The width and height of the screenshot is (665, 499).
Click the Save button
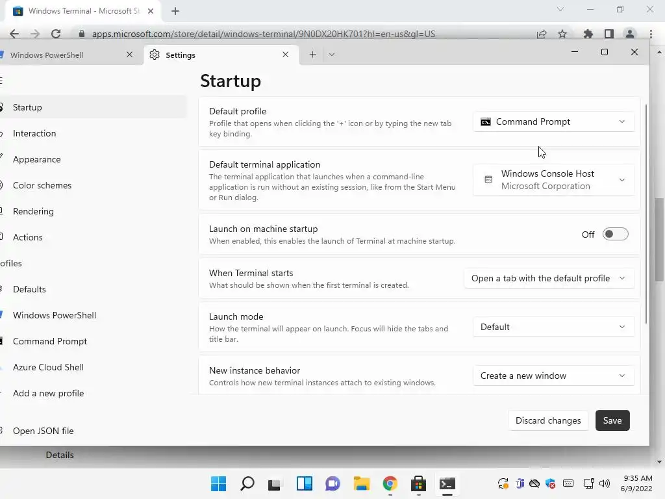click(x=612, y=420)
